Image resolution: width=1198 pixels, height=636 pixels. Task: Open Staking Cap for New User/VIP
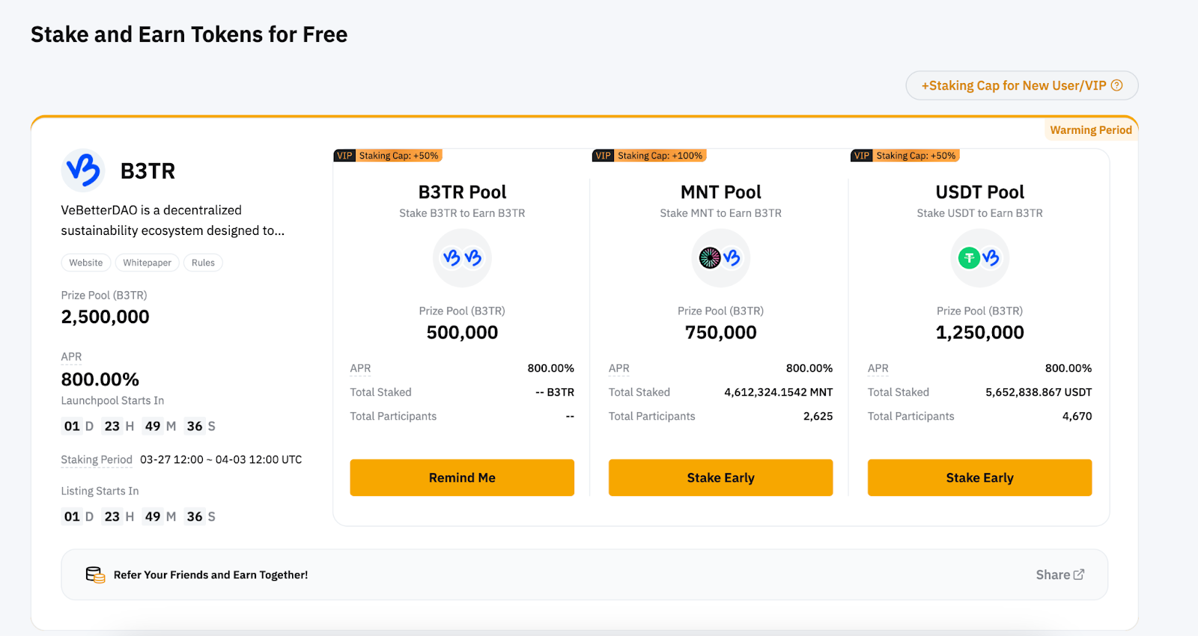coord(1022,85)
